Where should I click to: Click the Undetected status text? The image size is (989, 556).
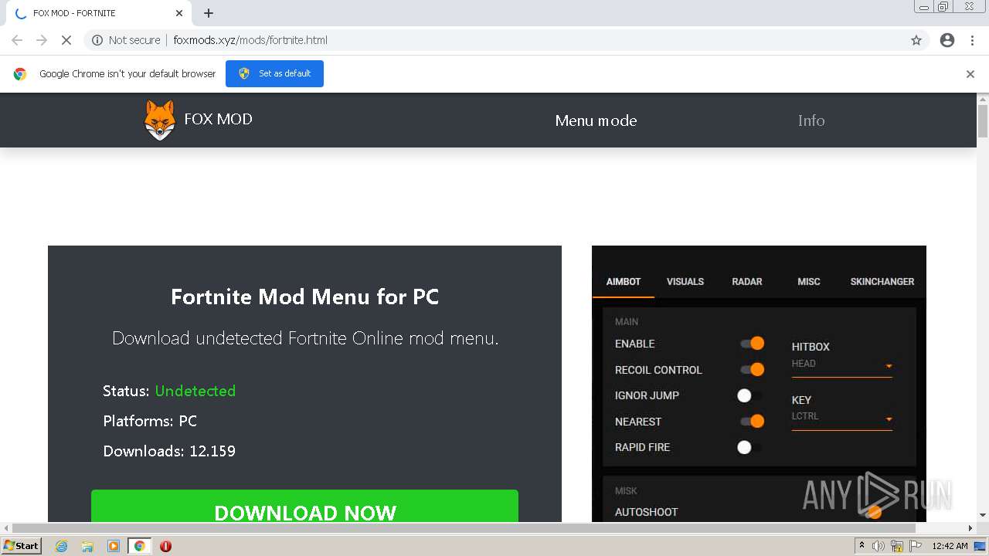click(195, 391)
